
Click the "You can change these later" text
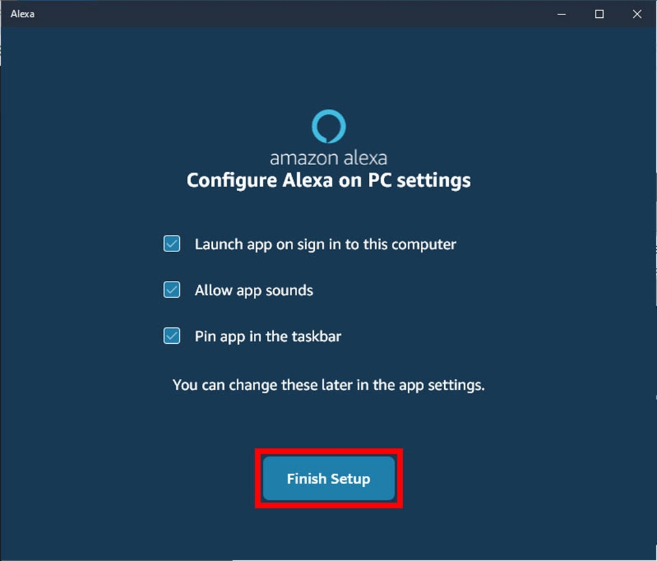coord(328,385)
